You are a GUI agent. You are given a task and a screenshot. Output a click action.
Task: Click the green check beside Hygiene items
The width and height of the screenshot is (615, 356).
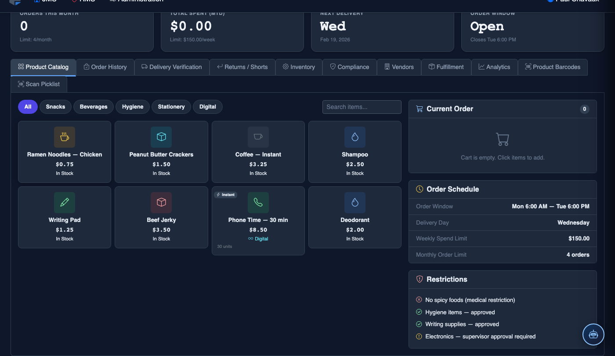tap(419, 312)
